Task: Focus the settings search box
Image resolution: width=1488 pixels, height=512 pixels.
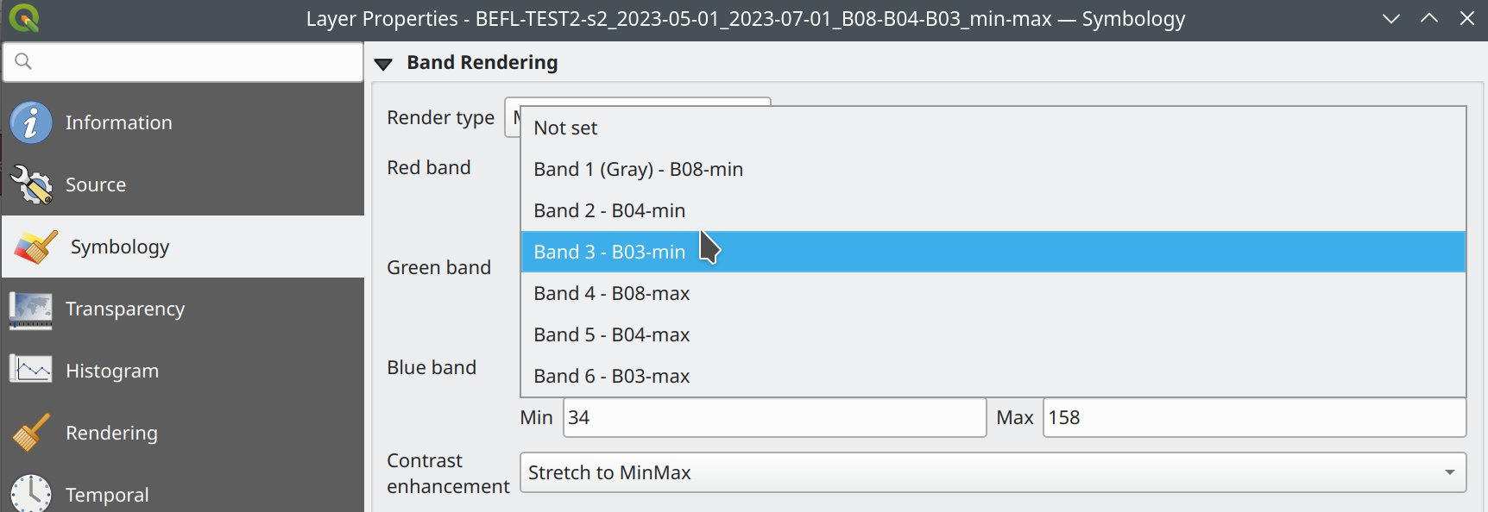Action: tap(183, 62)
